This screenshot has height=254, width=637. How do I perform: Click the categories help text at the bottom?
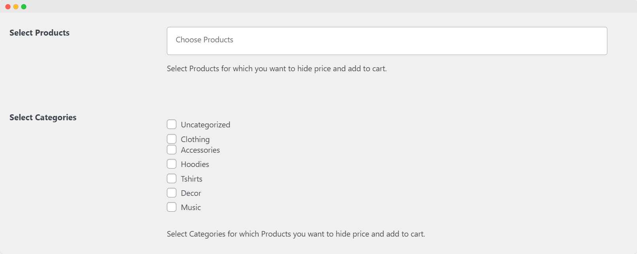click(x=296, y=234)
